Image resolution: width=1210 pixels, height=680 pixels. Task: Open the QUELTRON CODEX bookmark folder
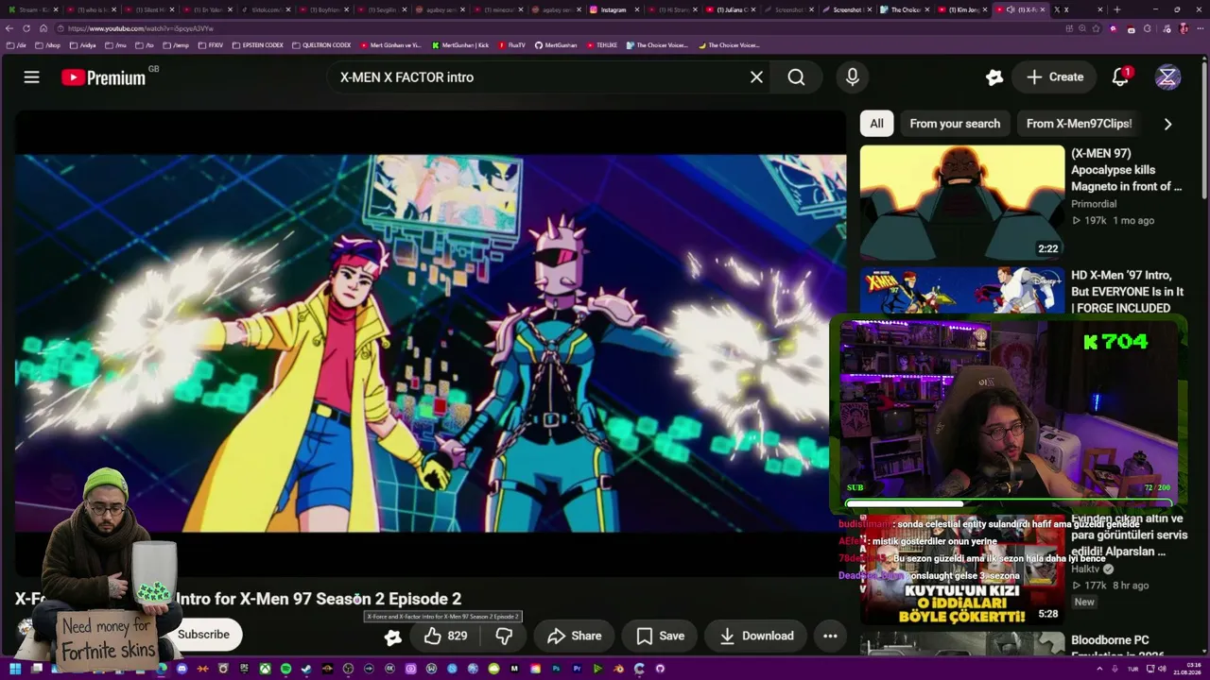click(x=321, y=45)
